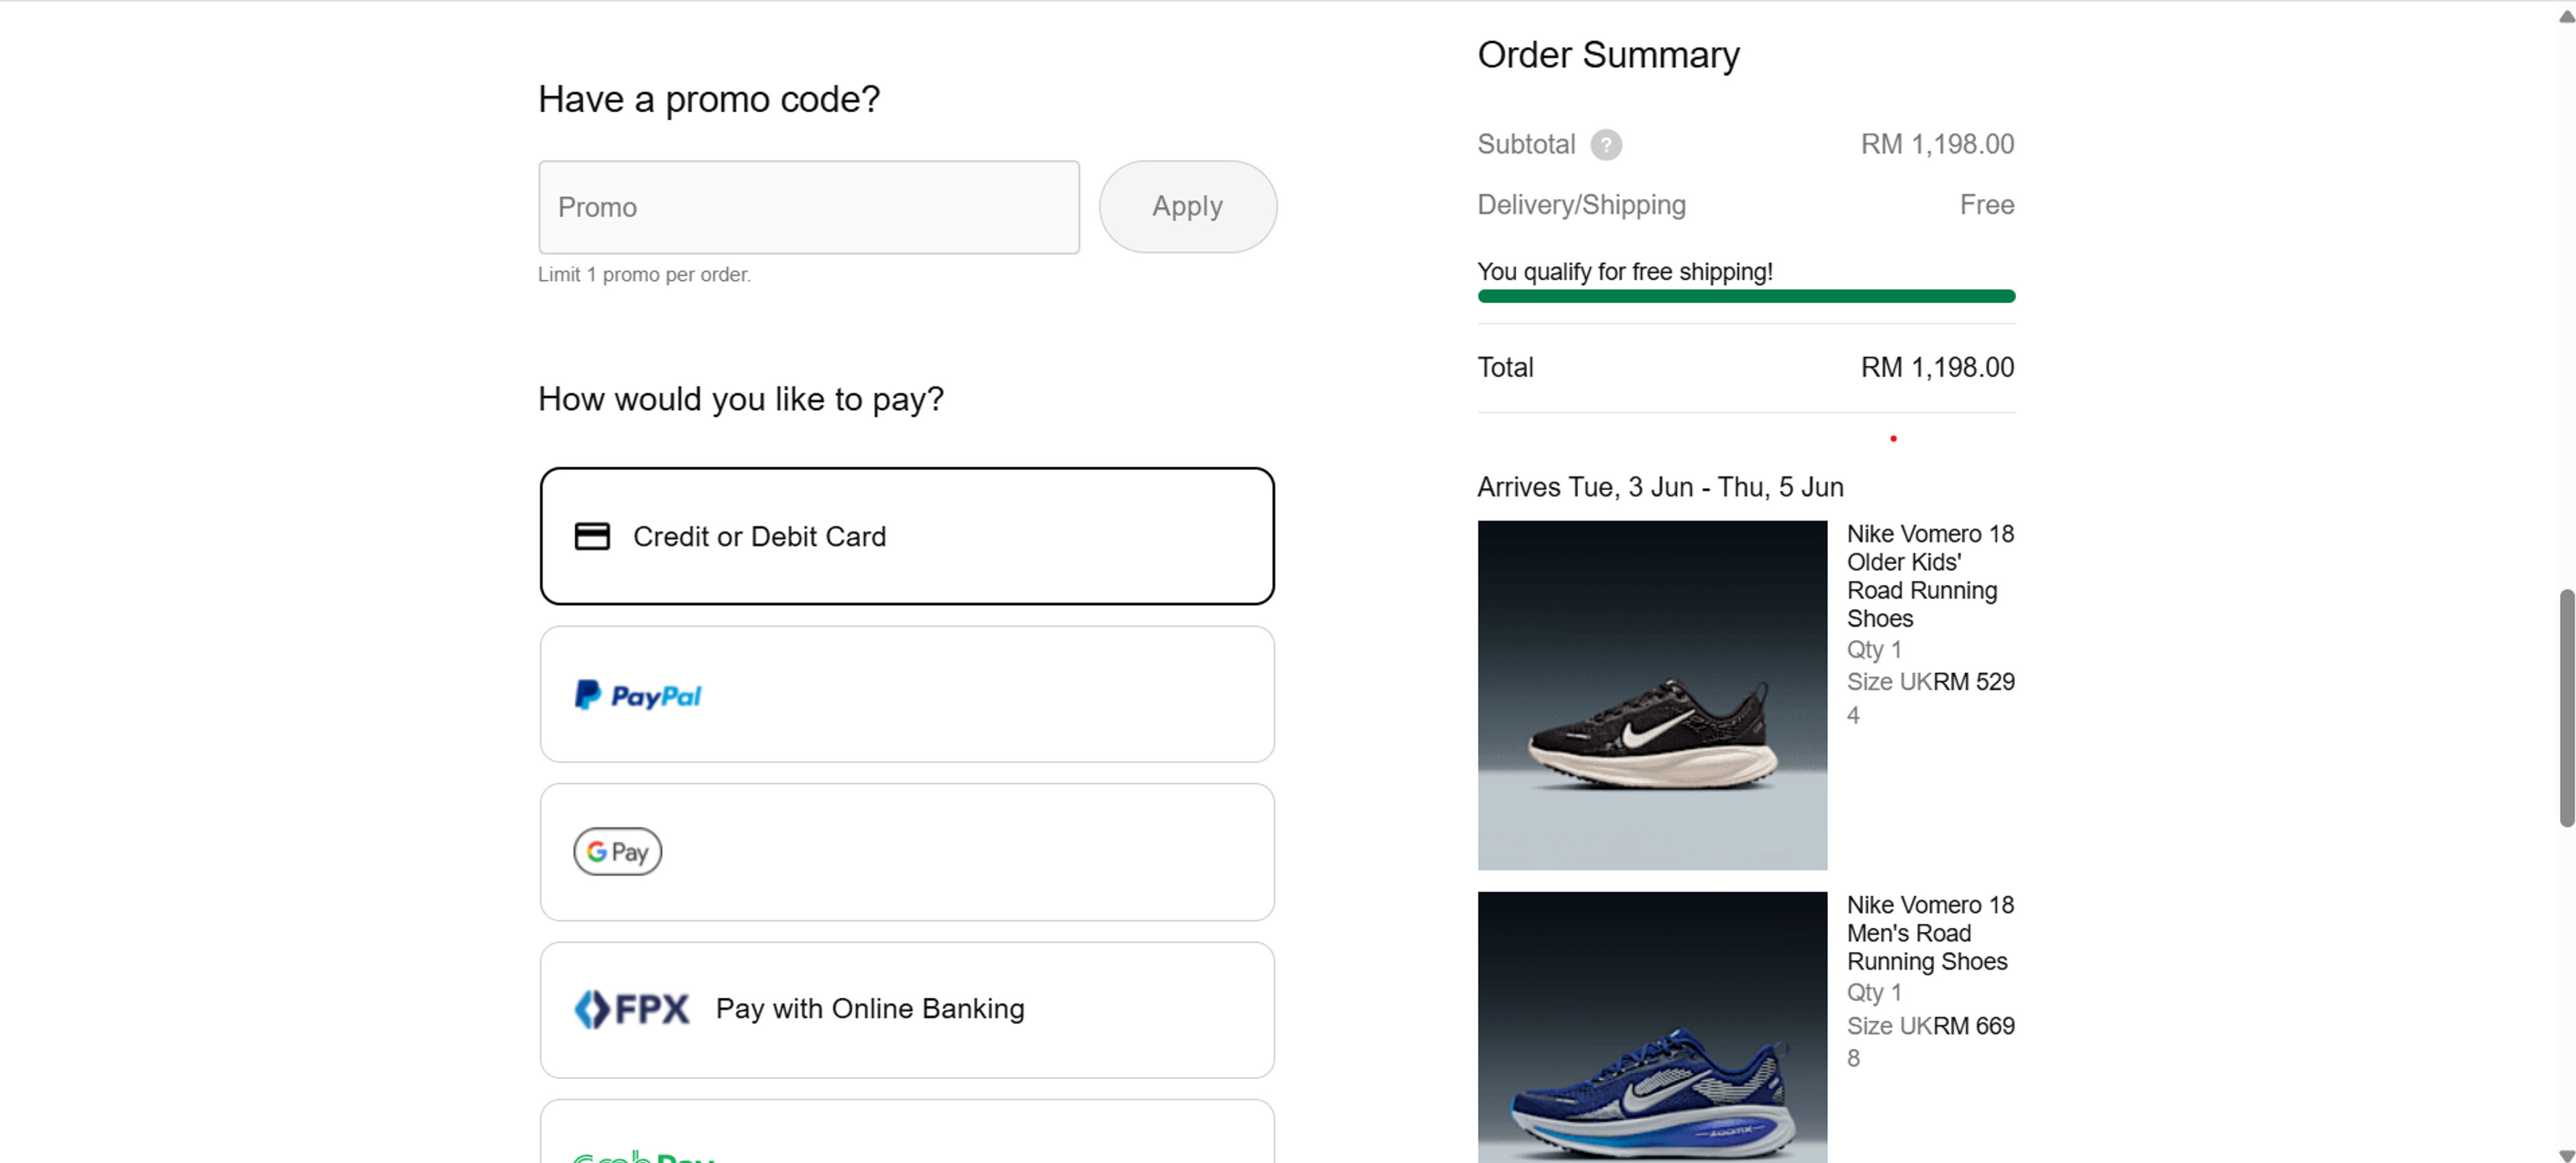Click the credit card icon

click(592, 536)
